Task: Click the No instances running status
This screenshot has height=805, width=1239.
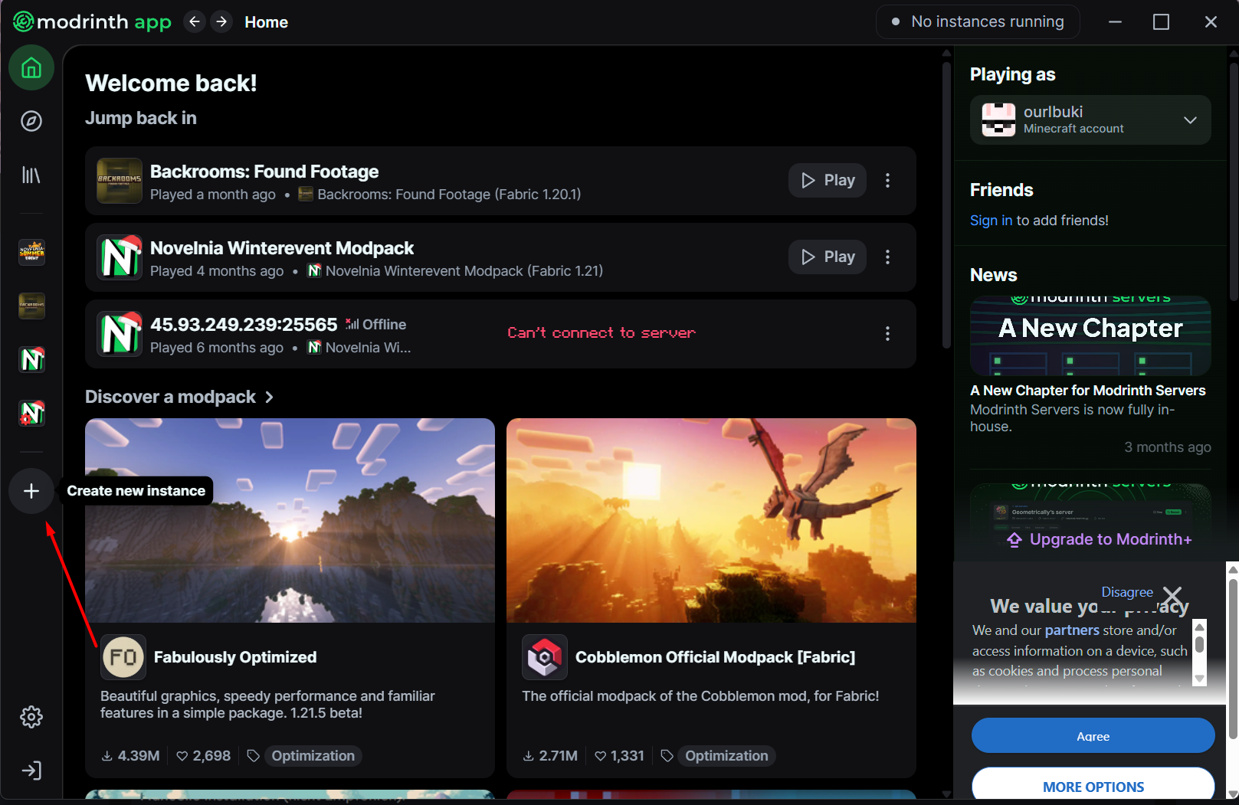Action: click(978, 21)
